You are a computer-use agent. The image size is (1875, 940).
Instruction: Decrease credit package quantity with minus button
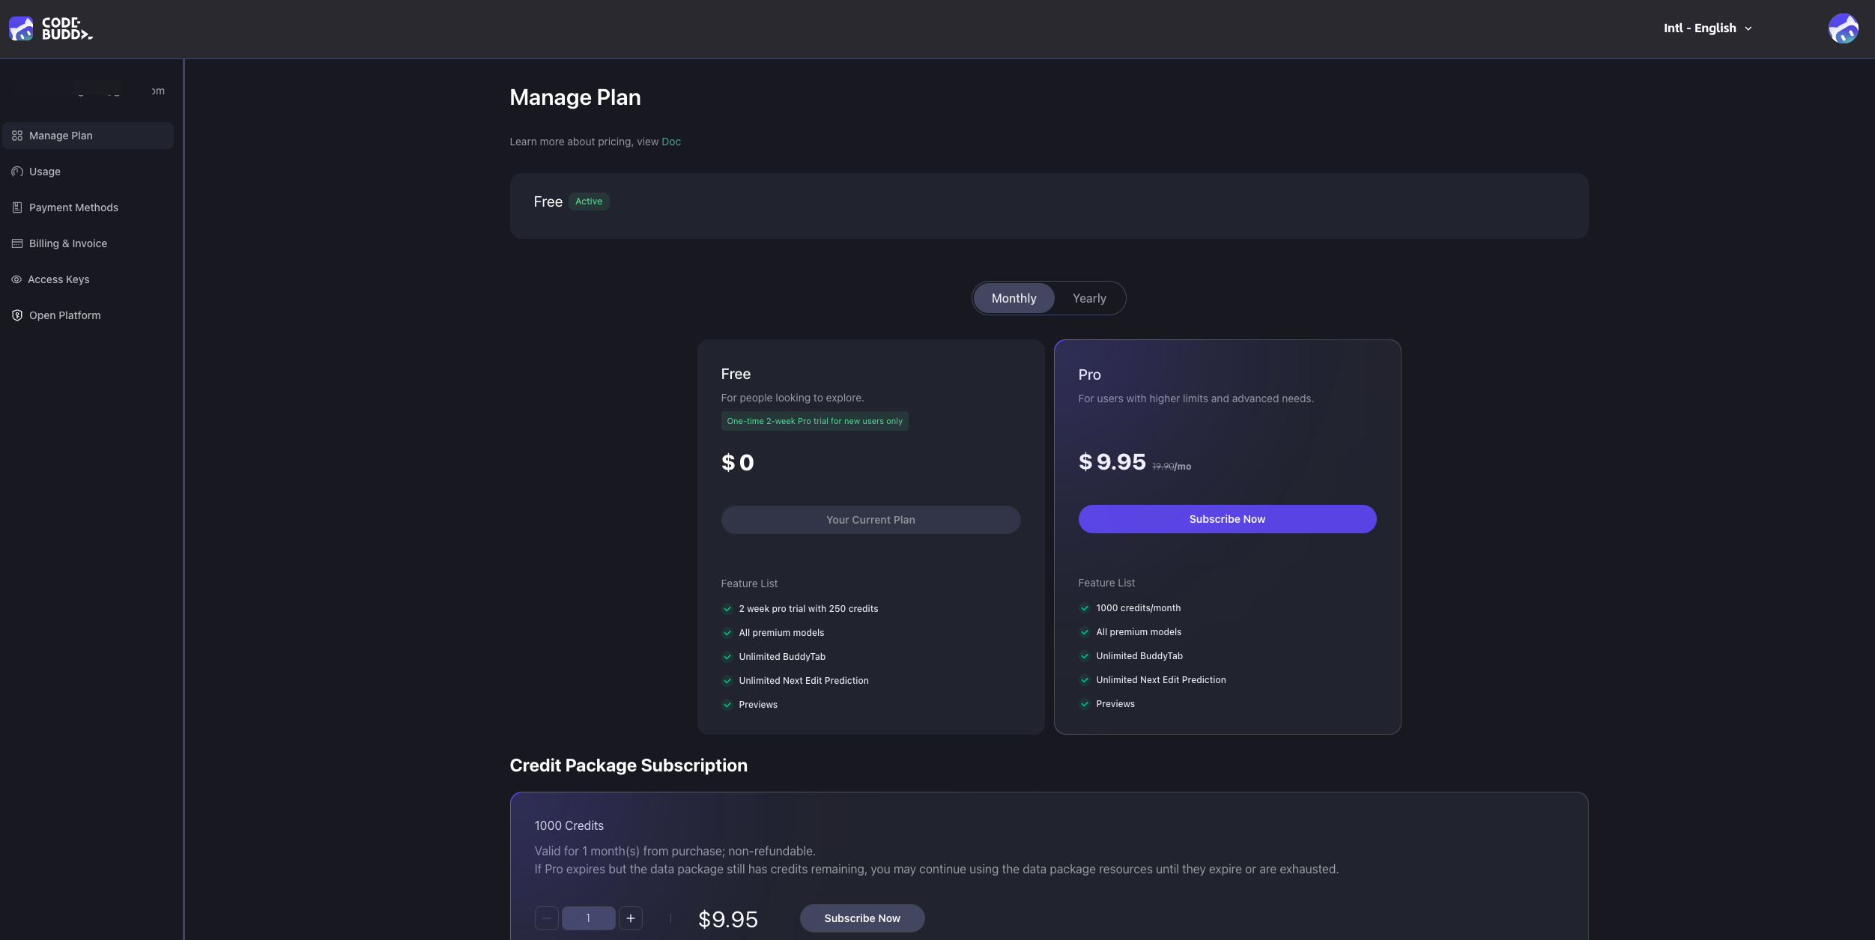point(546,918)
